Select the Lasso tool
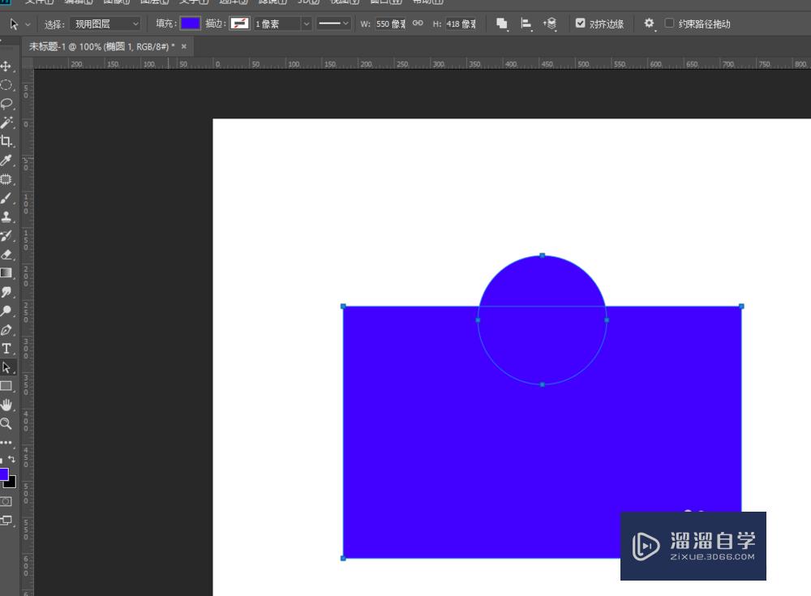Viewport: 811px width, 596px height. tap(6, 104)
